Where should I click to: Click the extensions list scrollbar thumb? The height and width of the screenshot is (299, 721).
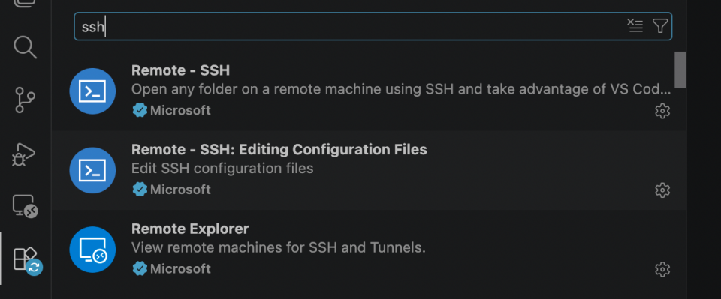(x=680, y=70)
